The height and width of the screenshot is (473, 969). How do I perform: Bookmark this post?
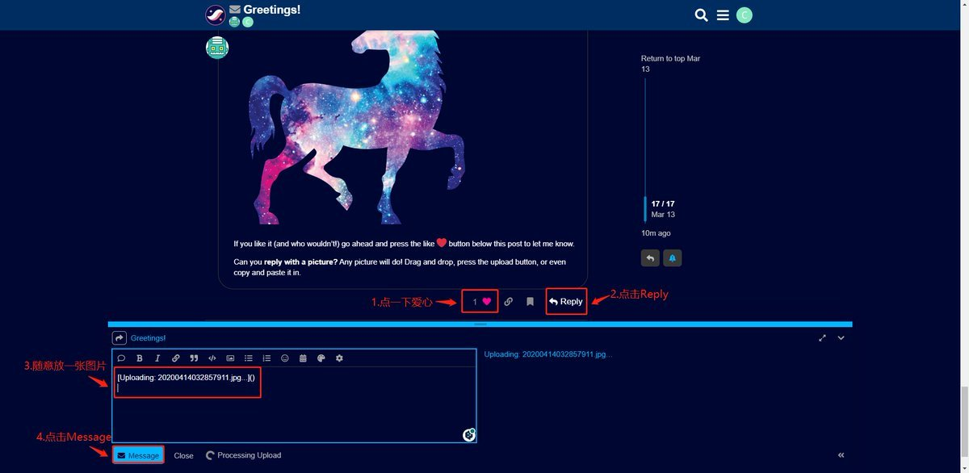(x=530, y=302)
